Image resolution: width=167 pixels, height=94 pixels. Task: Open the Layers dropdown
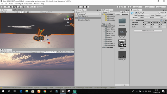click(150, 7)
